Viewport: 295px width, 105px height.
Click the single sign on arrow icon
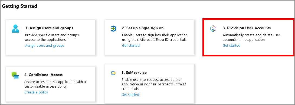(x=113, y=28)
